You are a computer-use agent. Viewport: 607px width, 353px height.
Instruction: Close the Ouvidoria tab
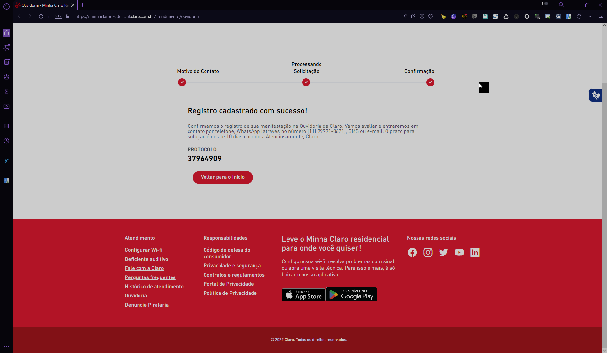coord(73,5)
